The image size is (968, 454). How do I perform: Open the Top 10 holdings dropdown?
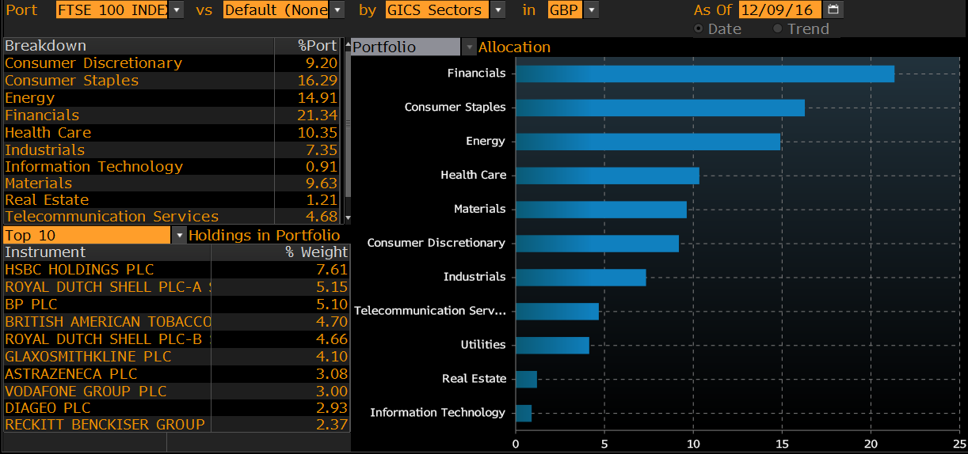179,235
